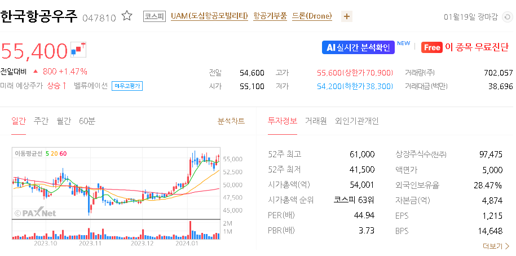Click the 코스피 63위 rank value
Viewport: 516px width, 256px height.
354,200
